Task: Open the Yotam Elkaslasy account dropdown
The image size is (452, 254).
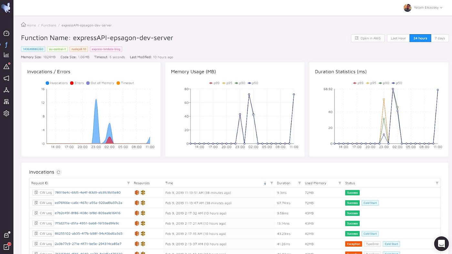Action: coord(424,7)
